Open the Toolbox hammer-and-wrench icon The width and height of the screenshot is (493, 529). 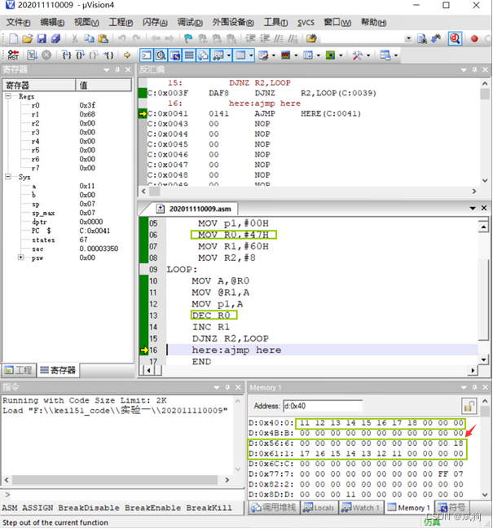[357, 55]
